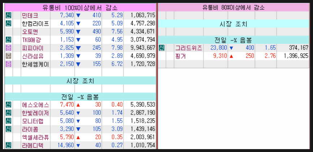Click the 신 badge beside 라메디텍
The width and height of the screenshot is (313, 152).
(9, 145)
